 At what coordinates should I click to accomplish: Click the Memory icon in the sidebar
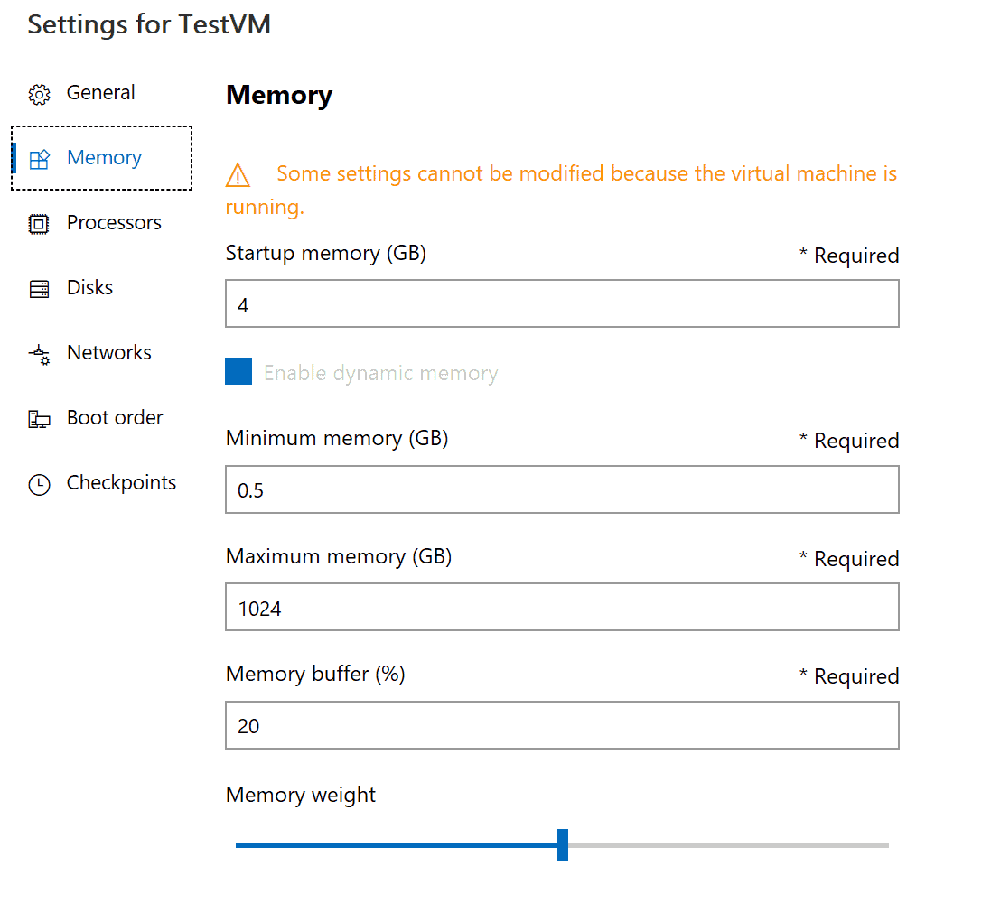point(39,159)
